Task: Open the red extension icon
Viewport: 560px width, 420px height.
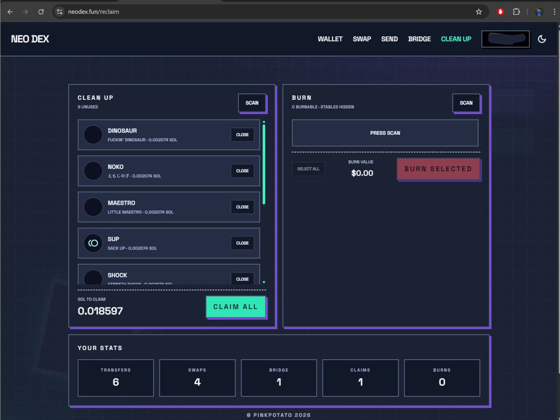Action: (x=501, y=12)
